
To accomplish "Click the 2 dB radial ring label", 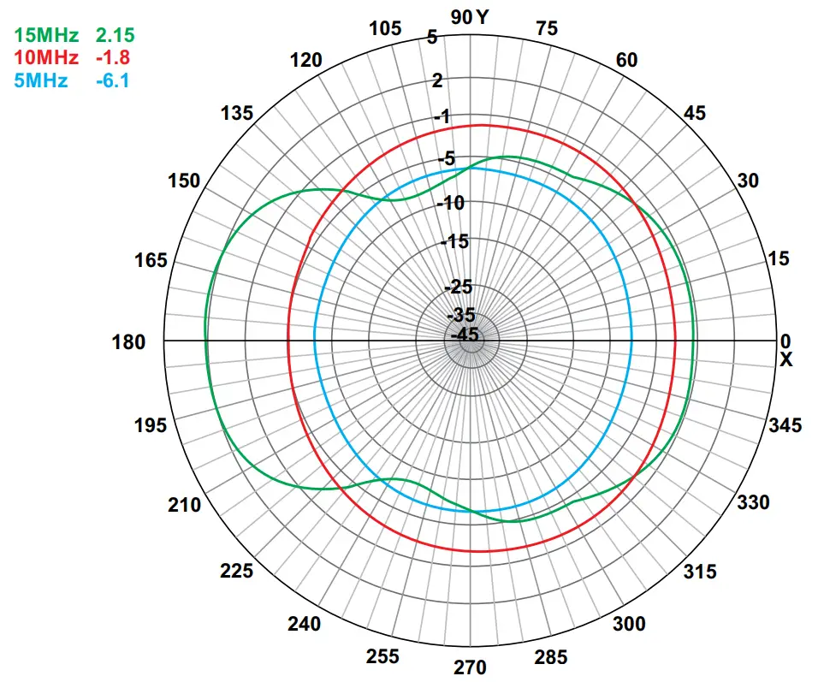I will coord(437,81).
